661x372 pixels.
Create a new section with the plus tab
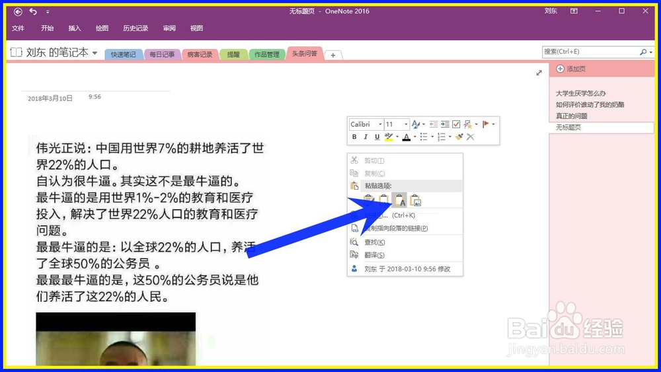point(333,55)
